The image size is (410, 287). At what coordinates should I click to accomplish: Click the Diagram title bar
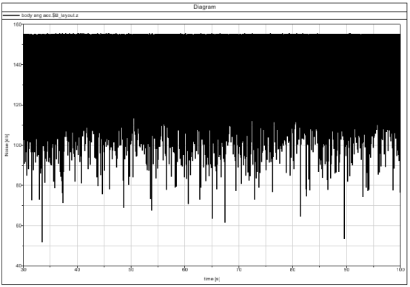coord(204,7)
